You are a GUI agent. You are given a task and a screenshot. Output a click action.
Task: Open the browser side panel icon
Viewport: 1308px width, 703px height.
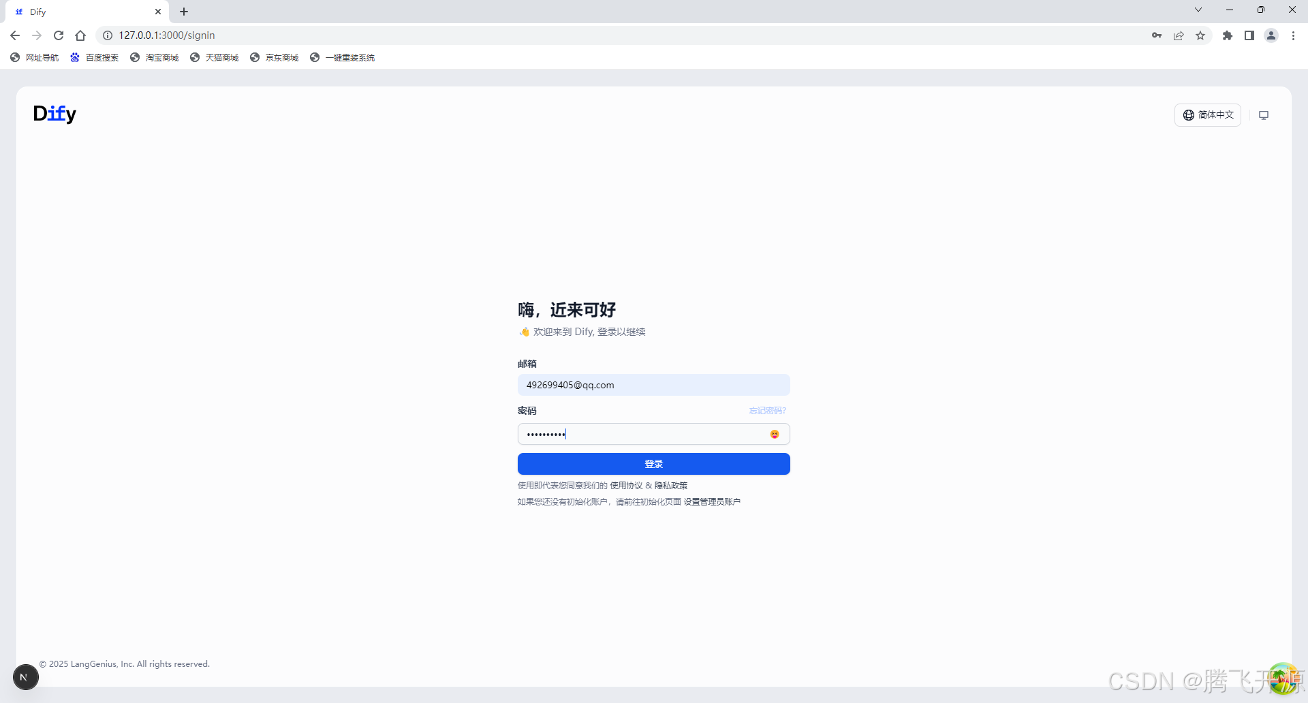(x=1249, y=35)
